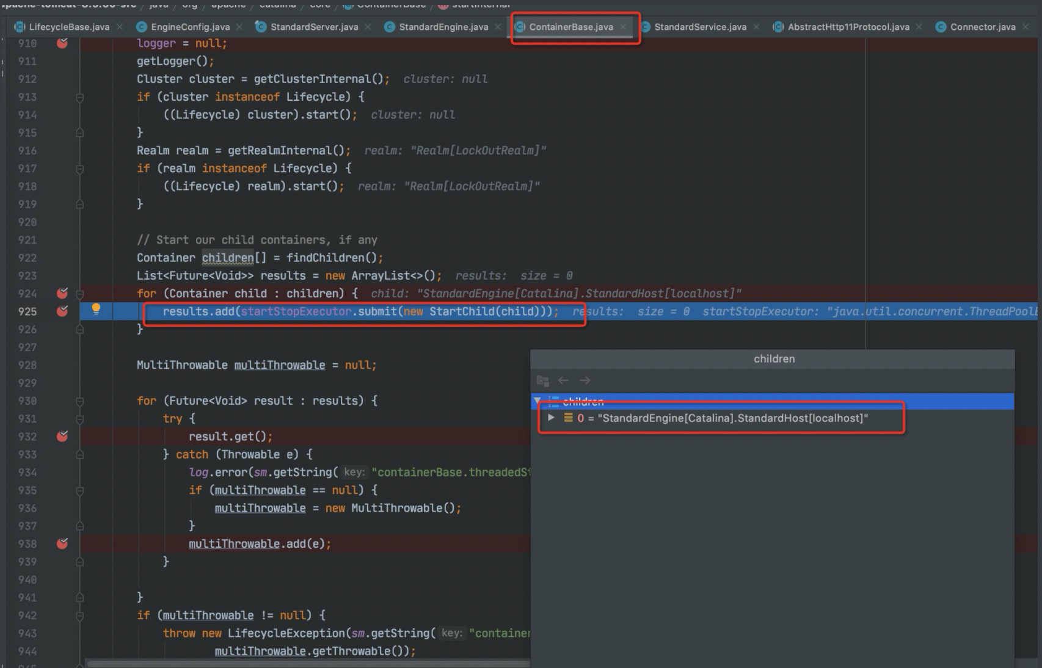Click line number 928 in the gutter
1042x668 pixels.
(27, 365)
